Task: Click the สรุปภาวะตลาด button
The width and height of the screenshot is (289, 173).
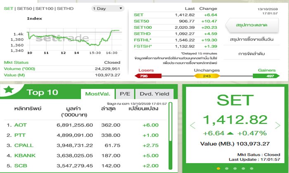Action: point(251,25)
